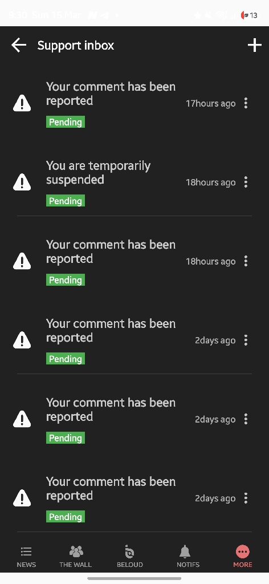Viewport: 269px width, 584px height.
Task: Select the MORE tab
Action: click(243, 557)
